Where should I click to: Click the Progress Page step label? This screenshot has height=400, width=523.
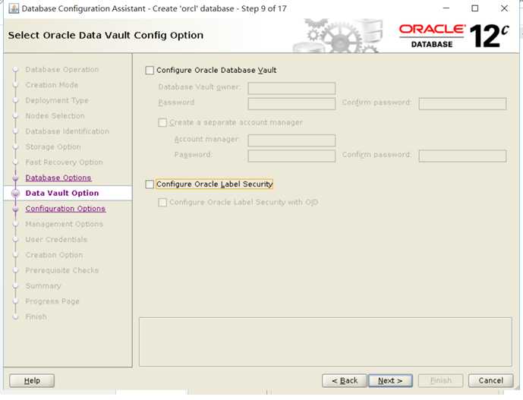[52, 301]
